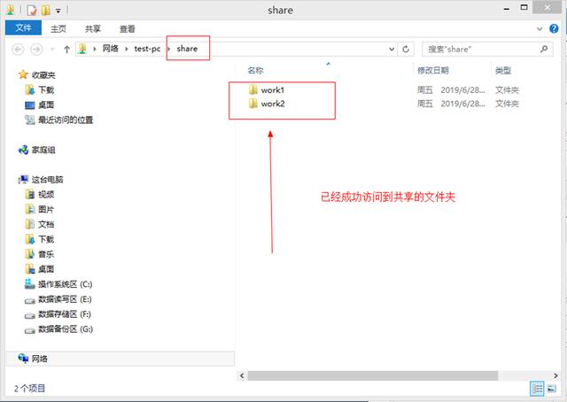Click the properties icon in title bar
This screenshot has width=567, height=402.
pyautogui.click(x=32, y=10)
